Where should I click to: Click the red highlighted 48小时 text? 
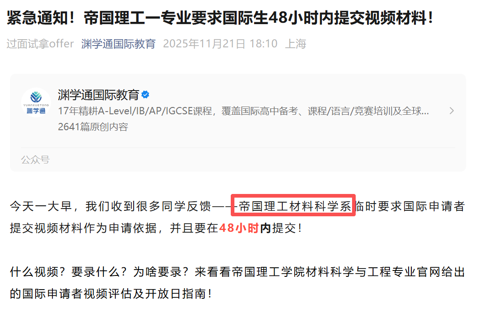(239, 228)
